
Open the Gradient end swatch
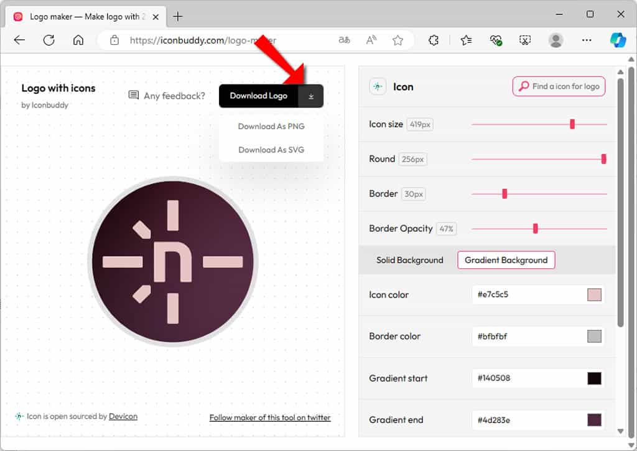[x=594, y=420]
